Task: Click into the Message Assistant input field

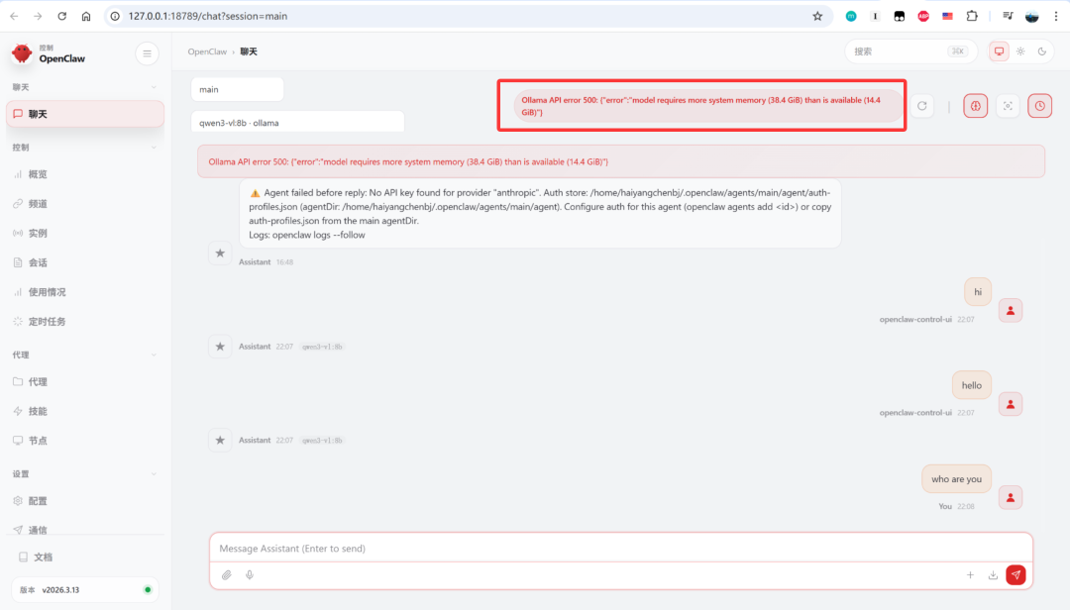Action: [621, 548]
